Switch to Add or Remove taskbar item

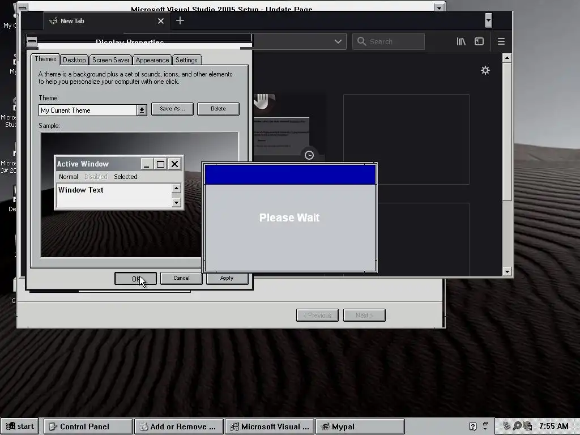[178, 427]
